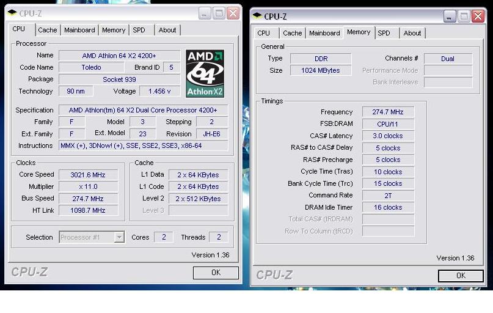Click the Package value 'Socket 939'
The height and width of the screenshot is (313, 493).
[x=119, y=79]
